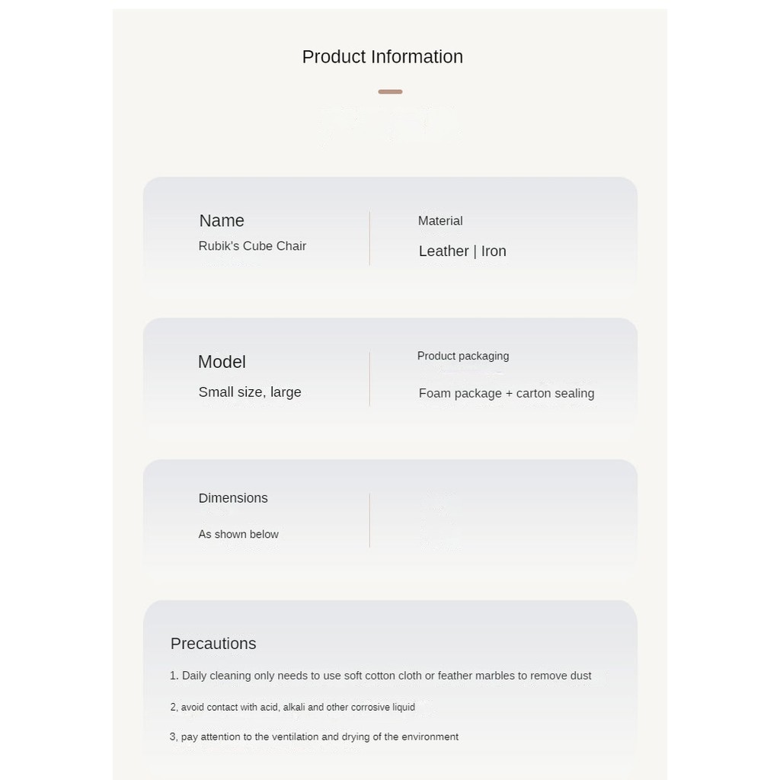Screen dimensions: 780x780
Task: Click the As shown below text
Action: click(x=238, y=535)
